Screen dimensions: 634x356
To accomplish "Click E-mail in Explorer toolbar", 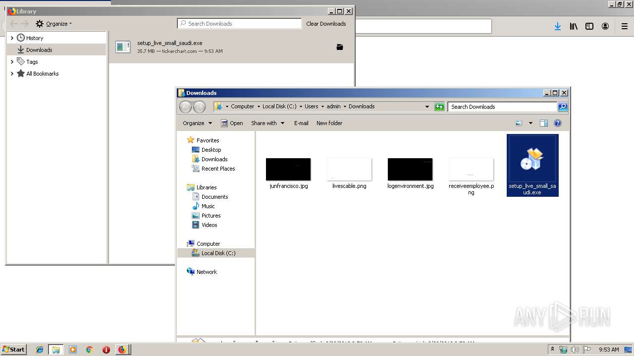I will point(301,123).
